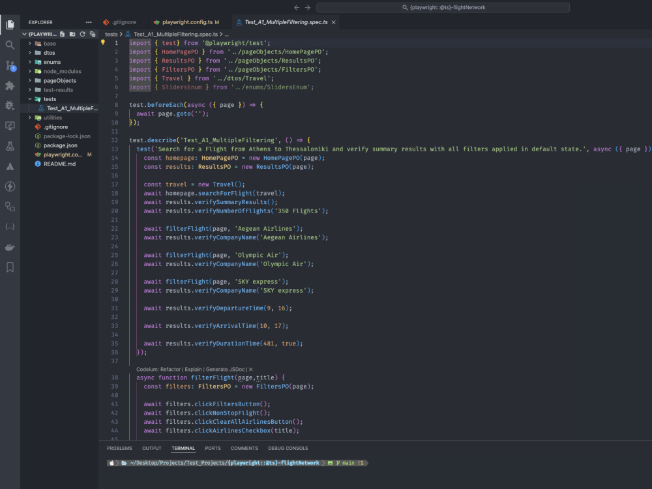Open the lightning bolt activity bar view

(x=10, y=186)
